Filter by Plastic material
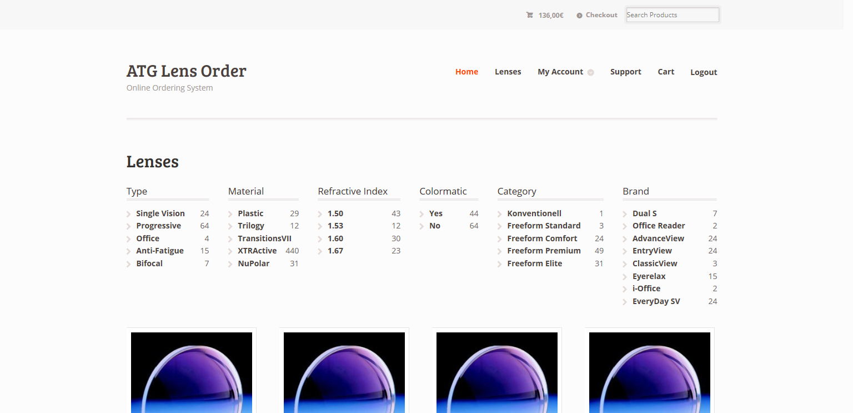 pyautogui.click(x=250, y=213)
